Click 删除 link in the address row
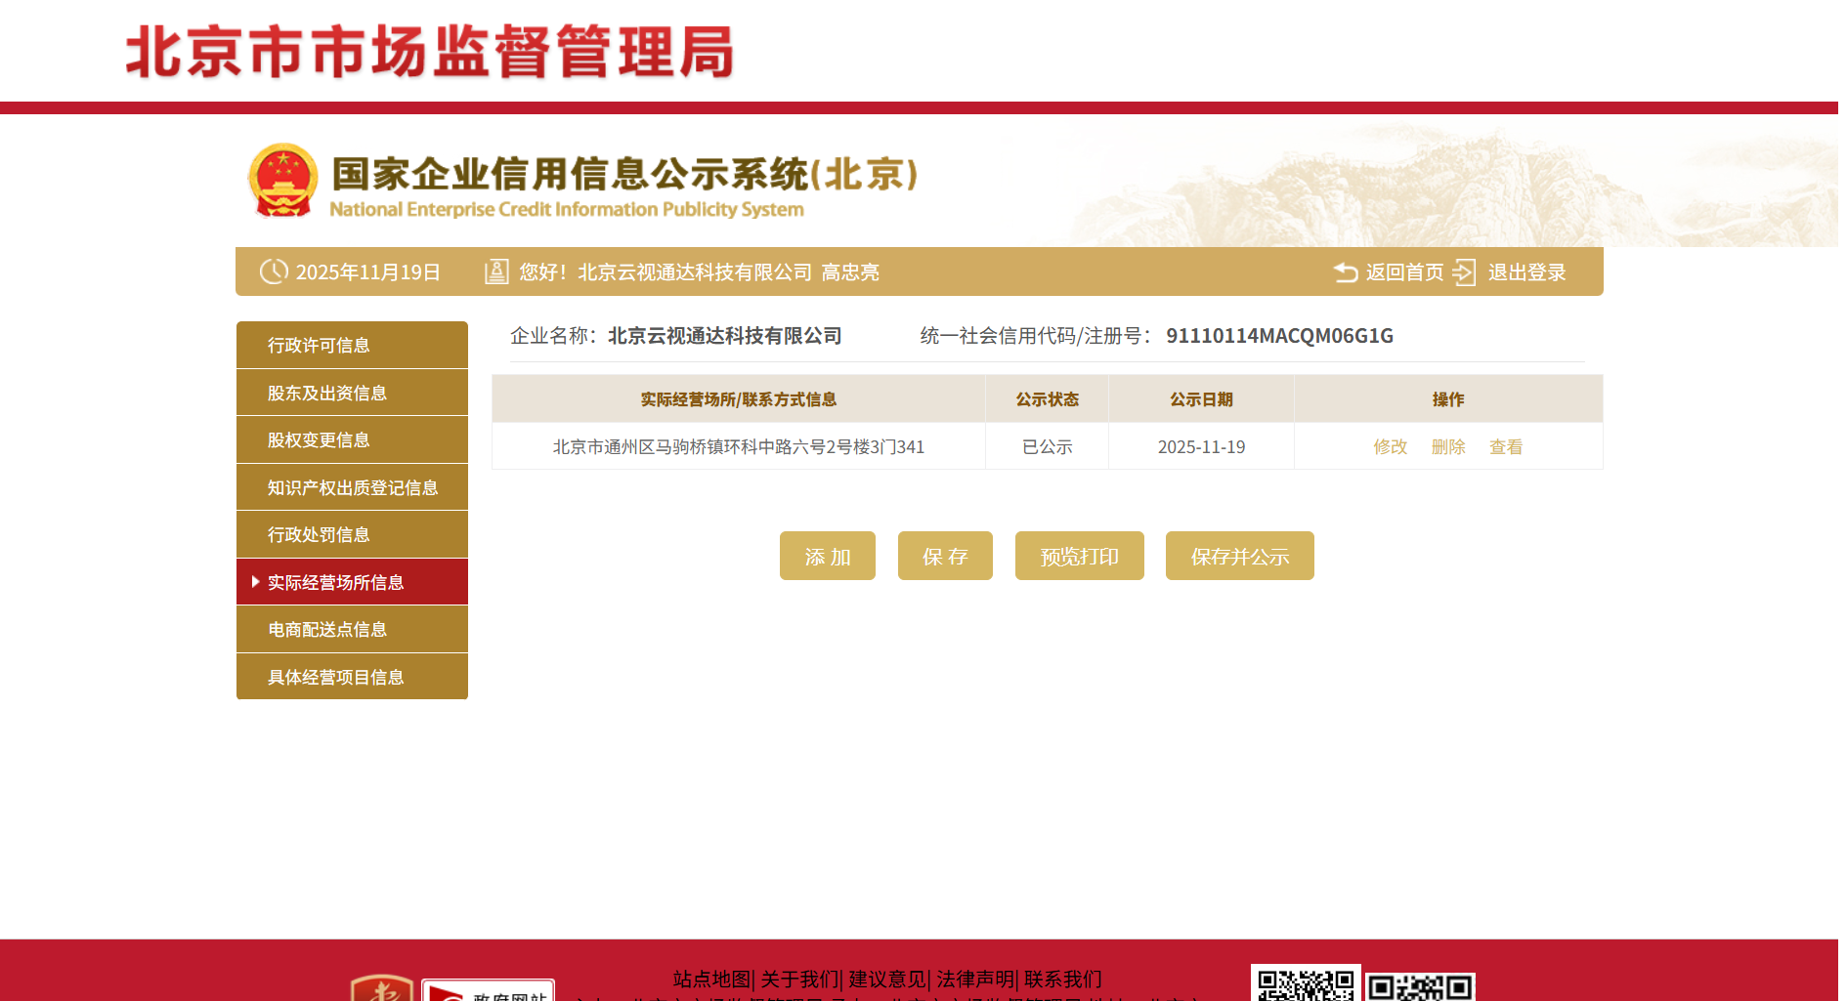 click(x=1448, y=447)
